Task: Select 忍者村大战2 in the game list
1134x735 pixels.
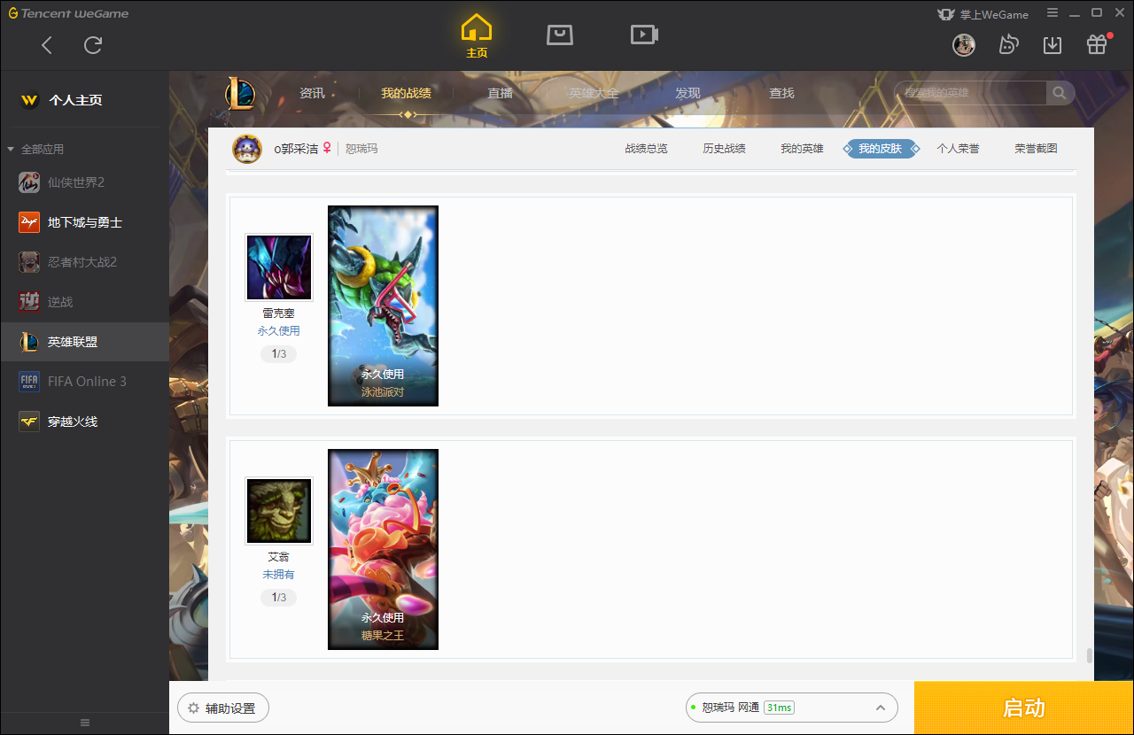Action: pyautogui.click(x=84, y=262)
